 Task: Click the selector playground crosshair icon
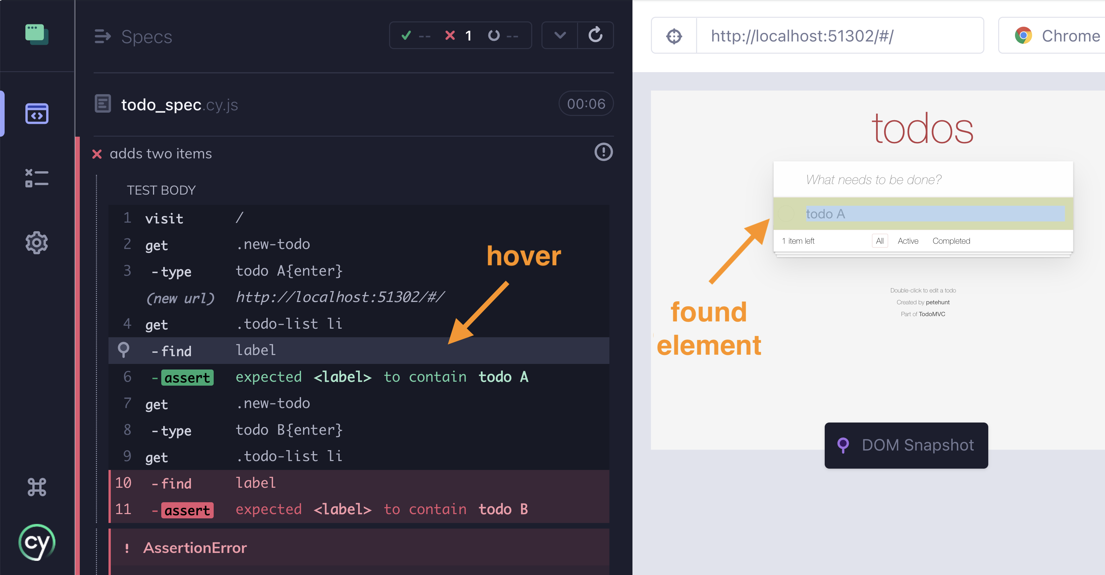674,36
